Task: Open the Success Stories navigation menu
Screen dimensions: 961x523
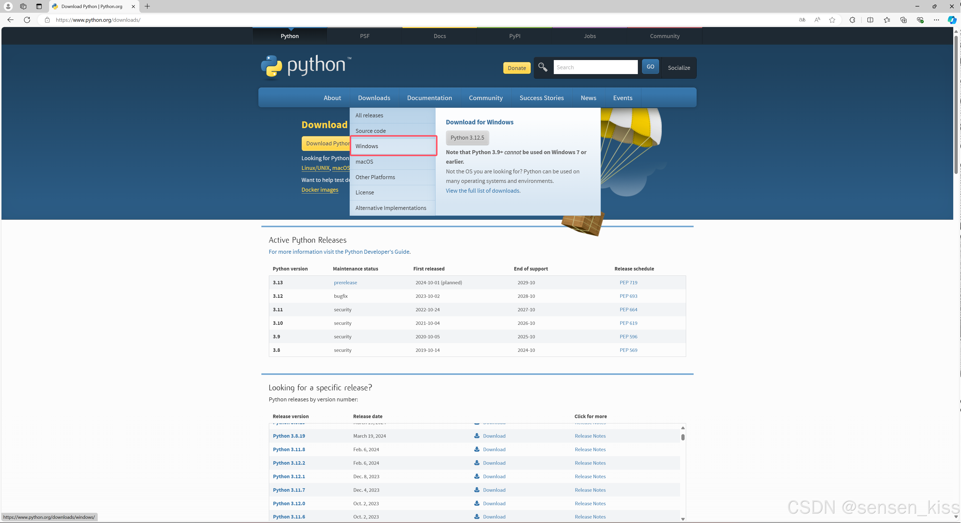Action: [541, 98]
